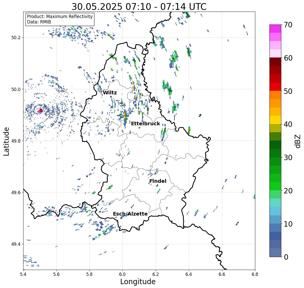The height and width of the screenshot is (288, 304).
Task: Click the magenta top colorbar segment
Action: tap(275, 29)
